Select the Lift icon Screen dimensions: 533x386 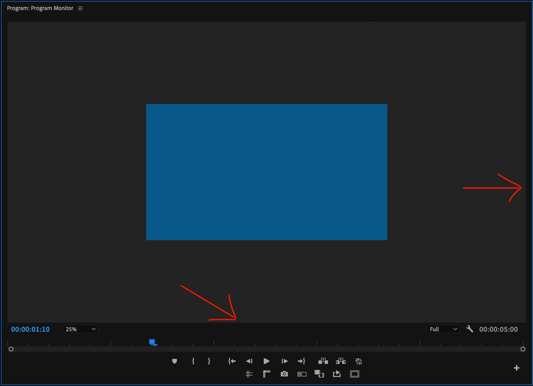tap(323, 361)
